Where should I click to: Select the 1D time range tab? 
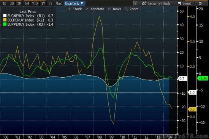pyautogui.click(x=5, y=3)
